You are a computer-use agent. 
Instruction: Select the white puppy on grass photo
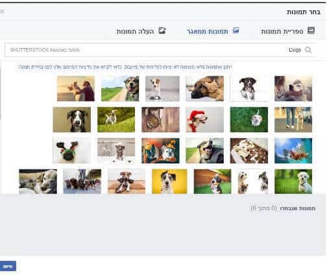pos(293,182)
